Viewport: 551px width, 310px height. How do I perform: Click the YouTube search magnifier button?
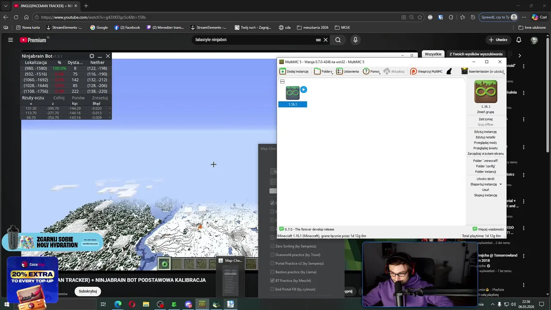click(338, 40)
